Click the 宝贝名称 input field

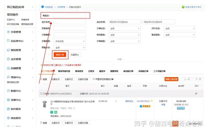point(70,22)
